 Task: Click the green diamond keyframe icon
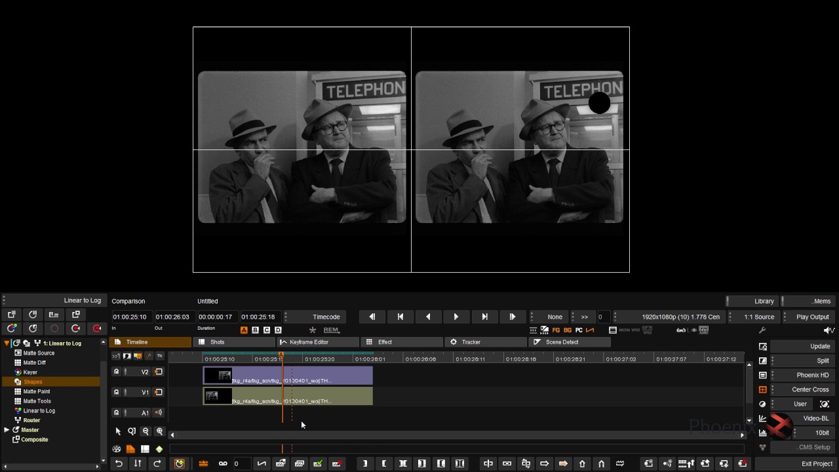(x=159, y=449)
